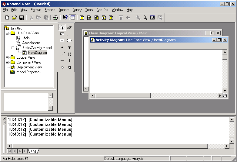237x162 pixels.
Task: Click the Copy icon in toolbar
Action: coord(38,18)
